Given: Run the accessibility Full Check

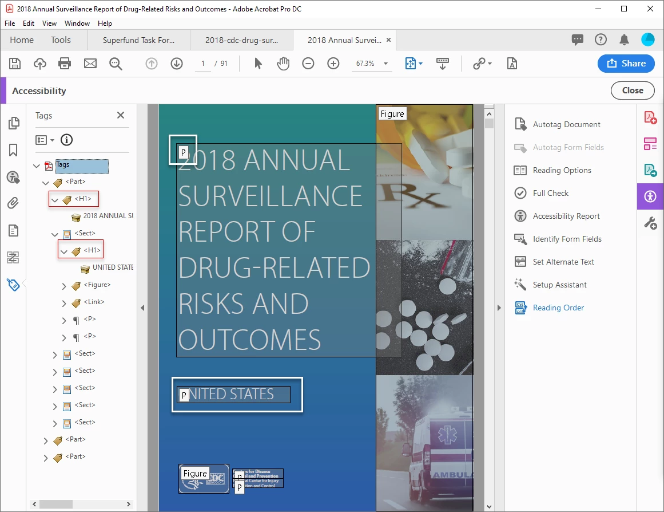Looking at the screenshot, I should coord(551,193).
